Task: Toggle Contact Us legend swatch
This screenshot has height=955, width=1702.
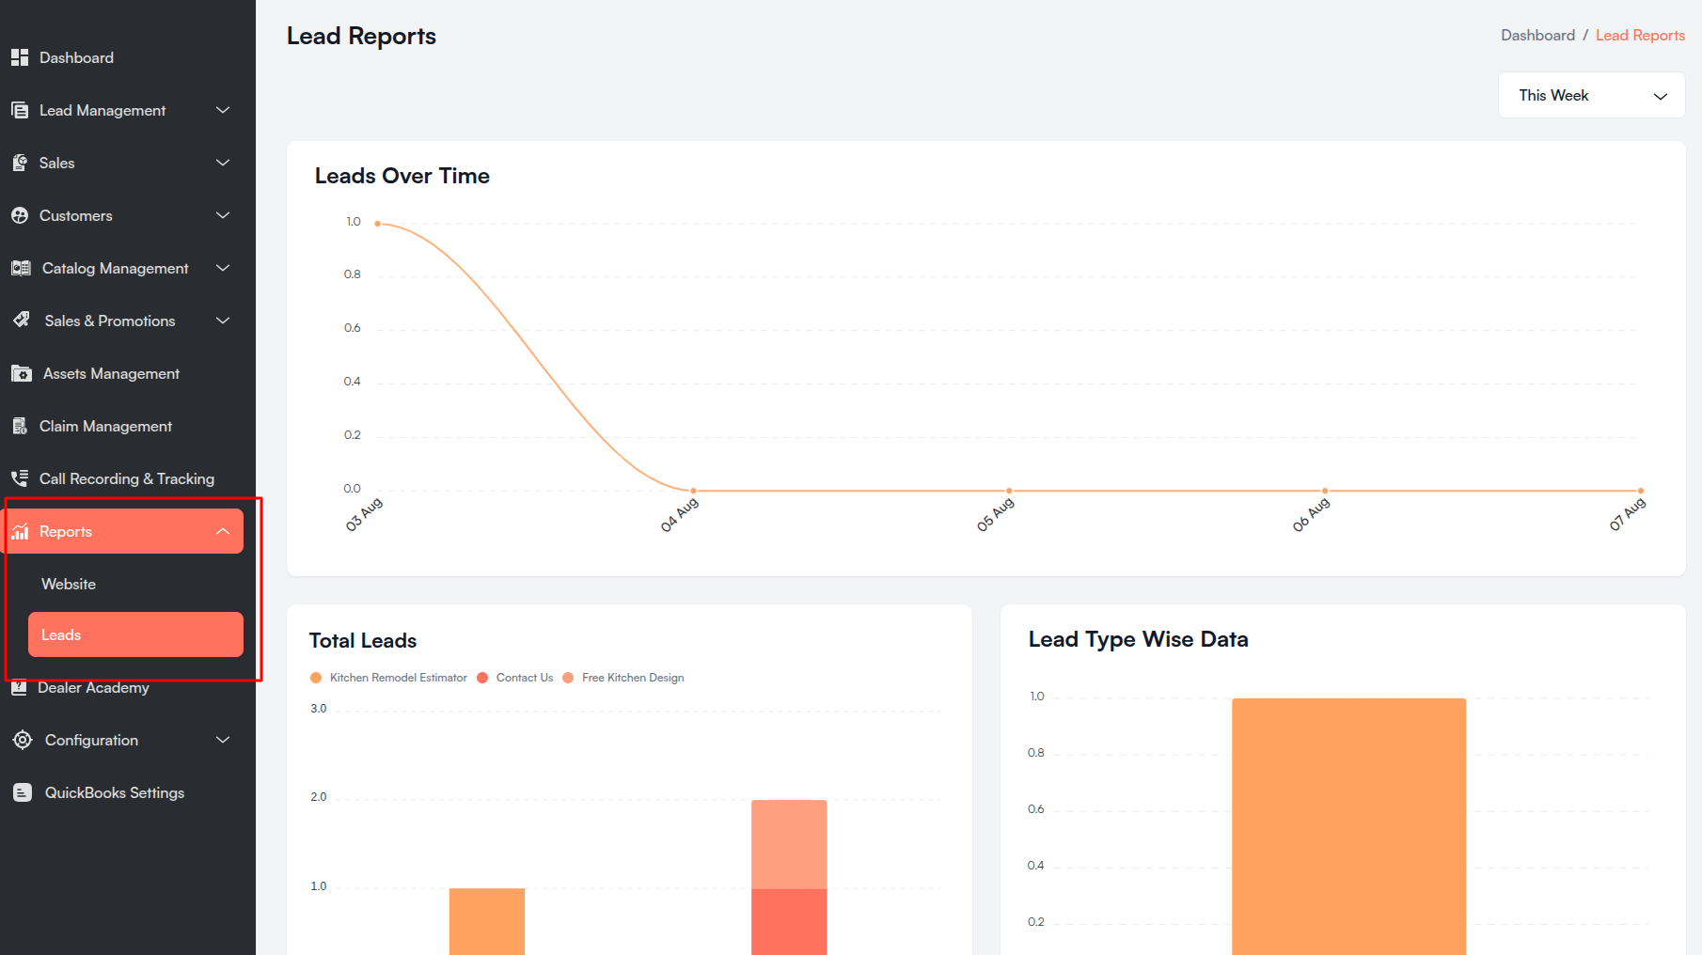Action: pos(482,678)
